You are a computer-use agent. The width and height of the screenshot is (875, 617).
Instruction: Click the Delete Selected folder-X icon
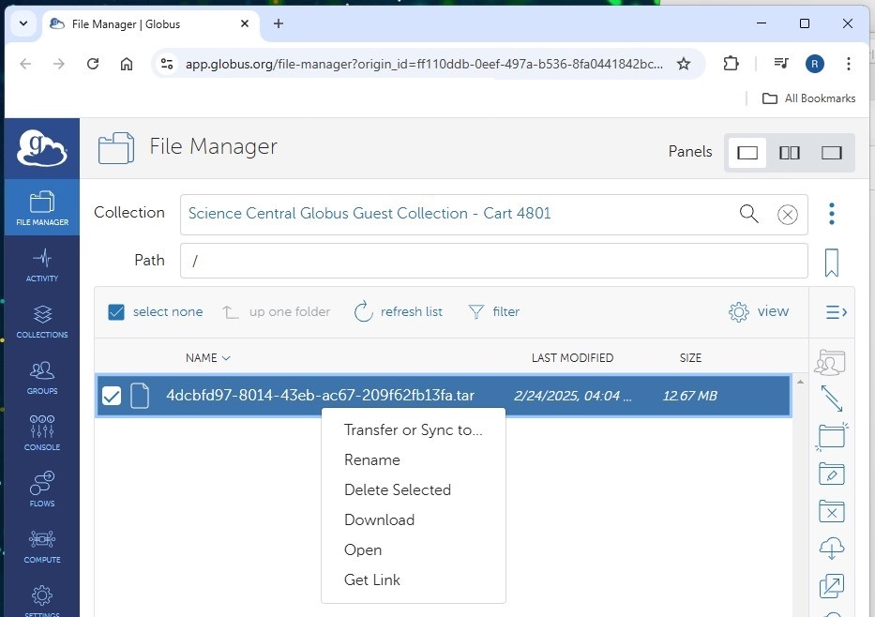click(832, 512)
